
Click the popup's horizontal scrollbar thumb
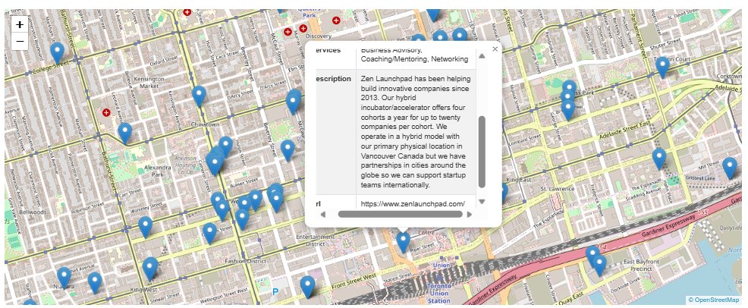(401, 215)
